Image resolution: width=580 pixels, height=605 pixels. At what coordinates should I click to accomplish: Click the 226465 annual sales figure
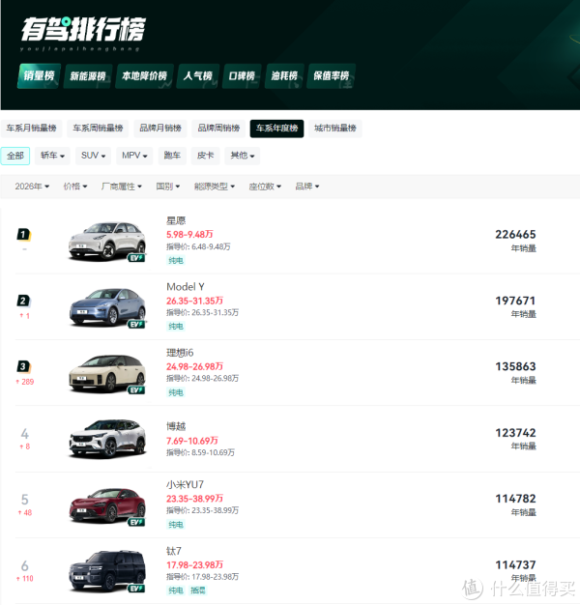(x=515, y=235)
